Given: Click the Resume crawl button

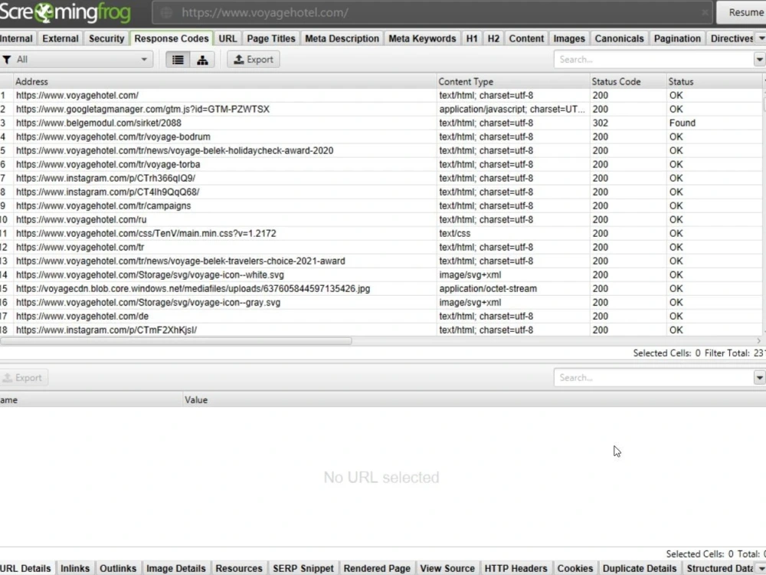Looking at the screenshot, I should coord(742,13).
